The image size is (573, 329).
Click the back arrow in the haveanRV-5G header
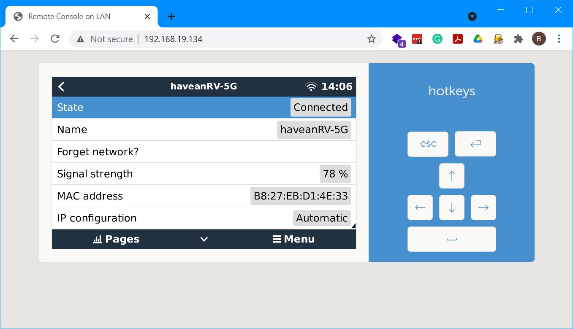tap(62, 86)
